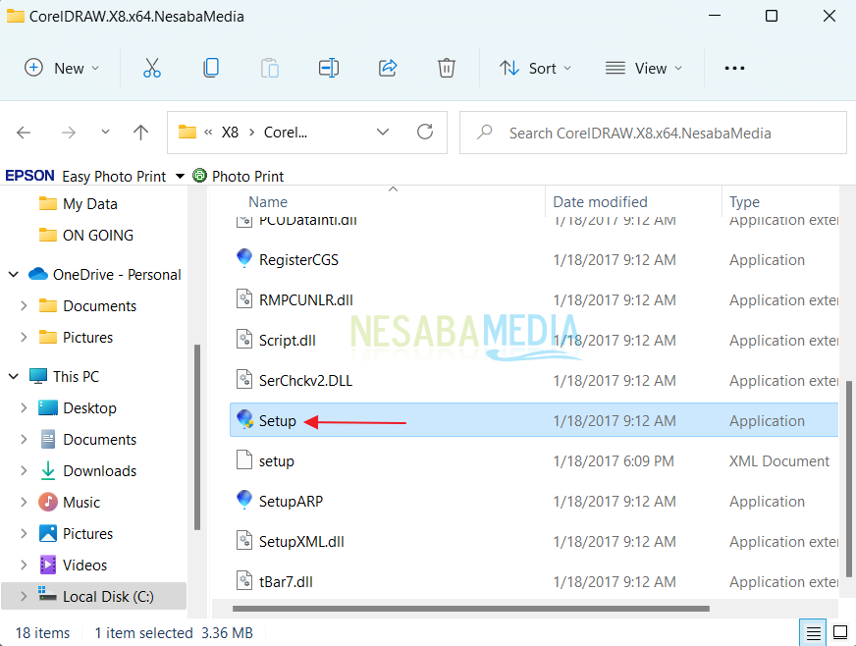Click the Delete trash icon
856x646 pixels.
[x=446, y=69]
